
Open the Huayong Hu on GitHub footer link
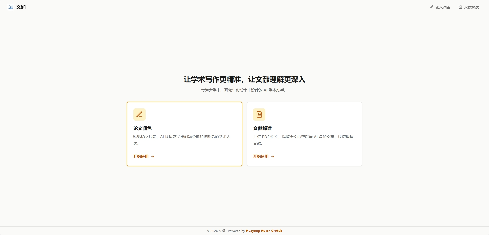pos(264,231)
